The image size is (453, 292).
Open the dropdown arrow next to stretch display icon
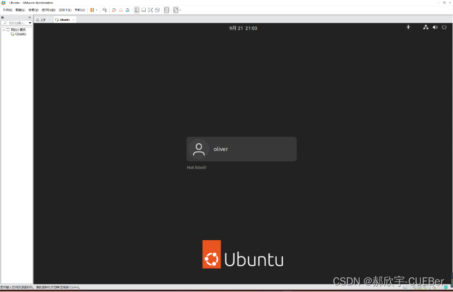[180, 10]
